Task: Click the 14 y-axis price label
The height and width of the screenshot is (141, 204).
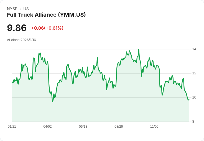Action: pyautogui.click(x=194, y=49)
